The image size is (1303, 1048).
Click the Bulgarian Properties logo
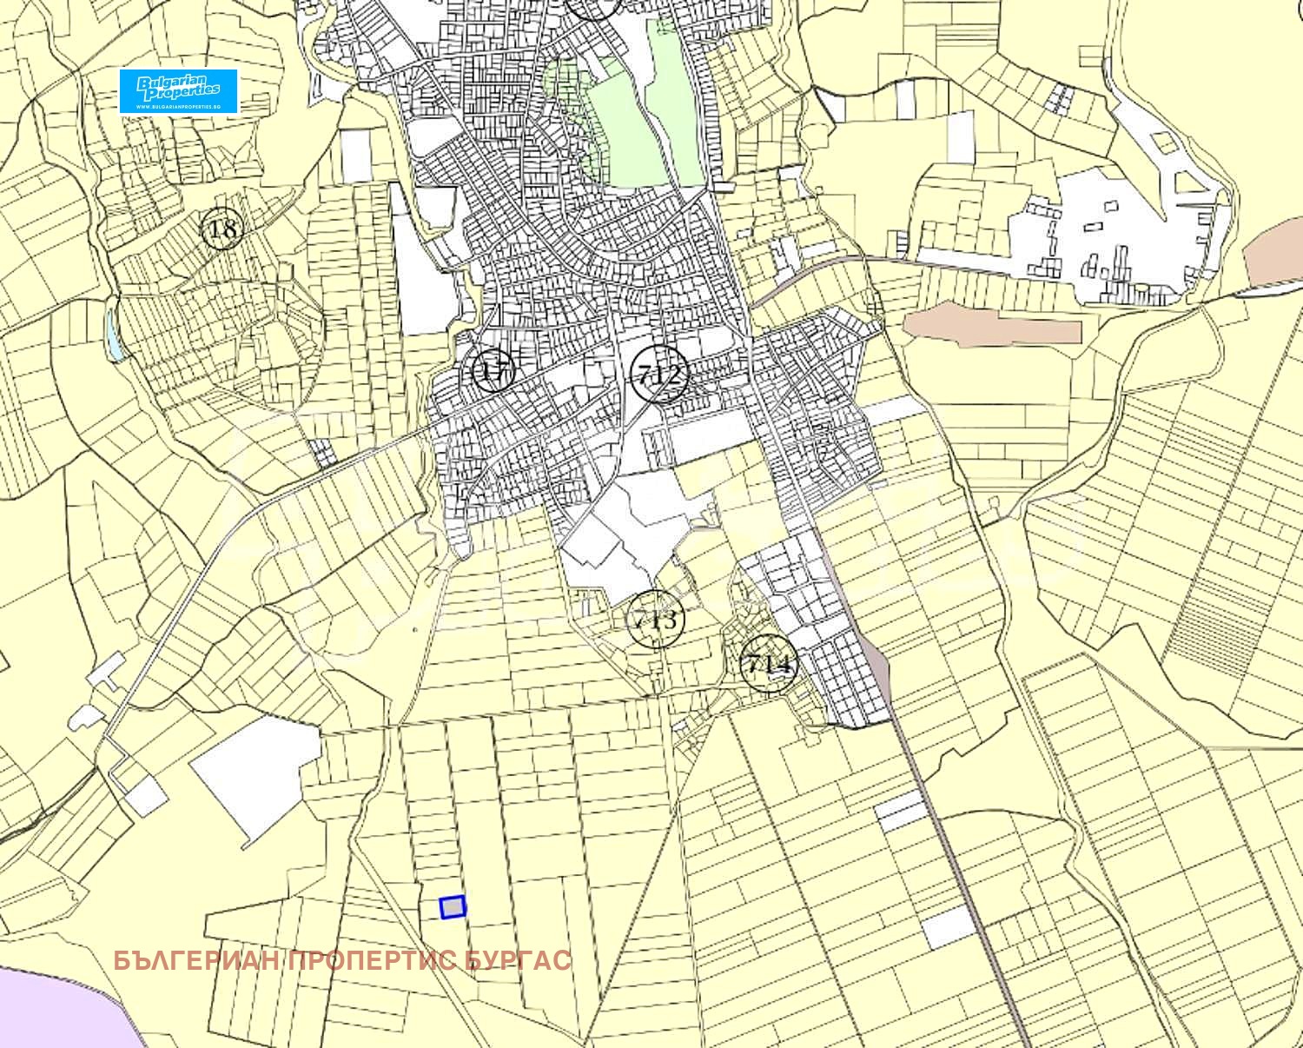pyautogui.click(x=178, y=86)
